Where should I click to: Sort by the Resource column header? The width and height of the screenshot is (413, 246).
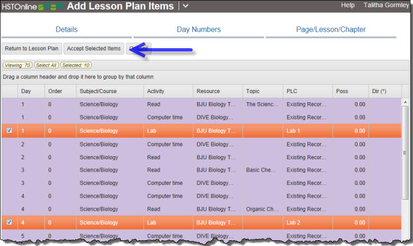tap(218, 91)
